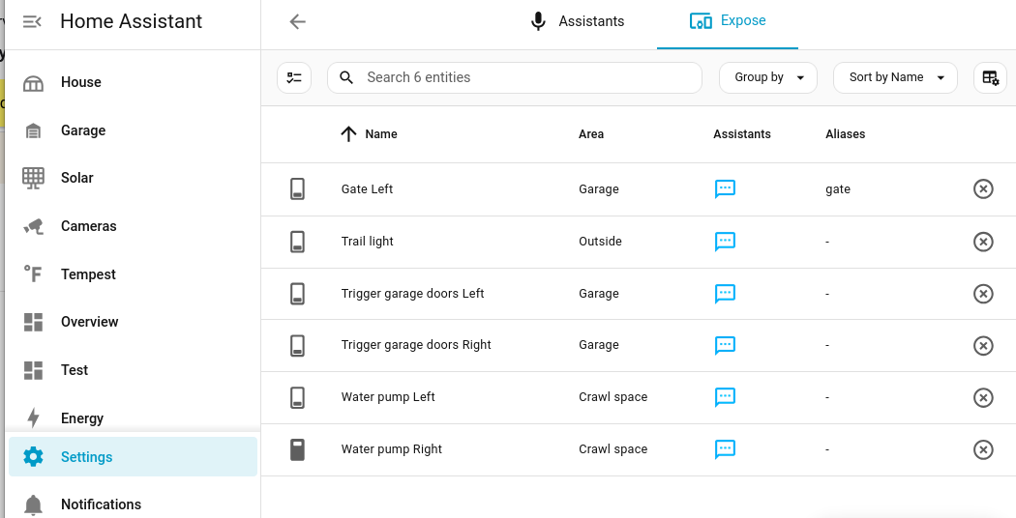Unexpose the Gate Left entity

tap(983, 189)
